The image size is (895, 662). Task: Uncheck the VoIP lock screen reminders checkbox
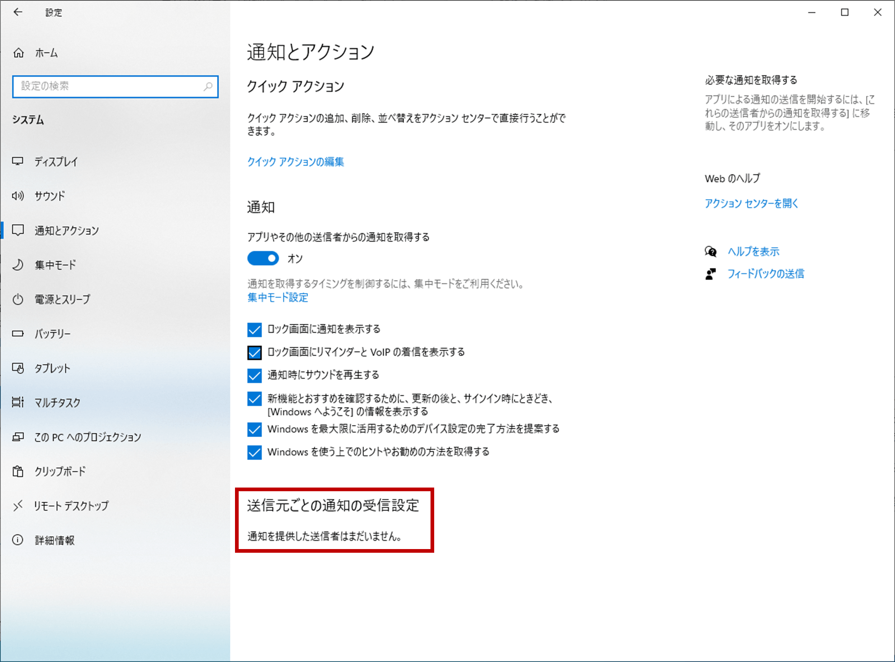254,353
